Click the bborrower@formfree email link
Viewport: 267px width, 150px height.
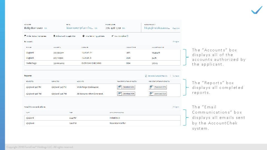[x=80, y=28]
